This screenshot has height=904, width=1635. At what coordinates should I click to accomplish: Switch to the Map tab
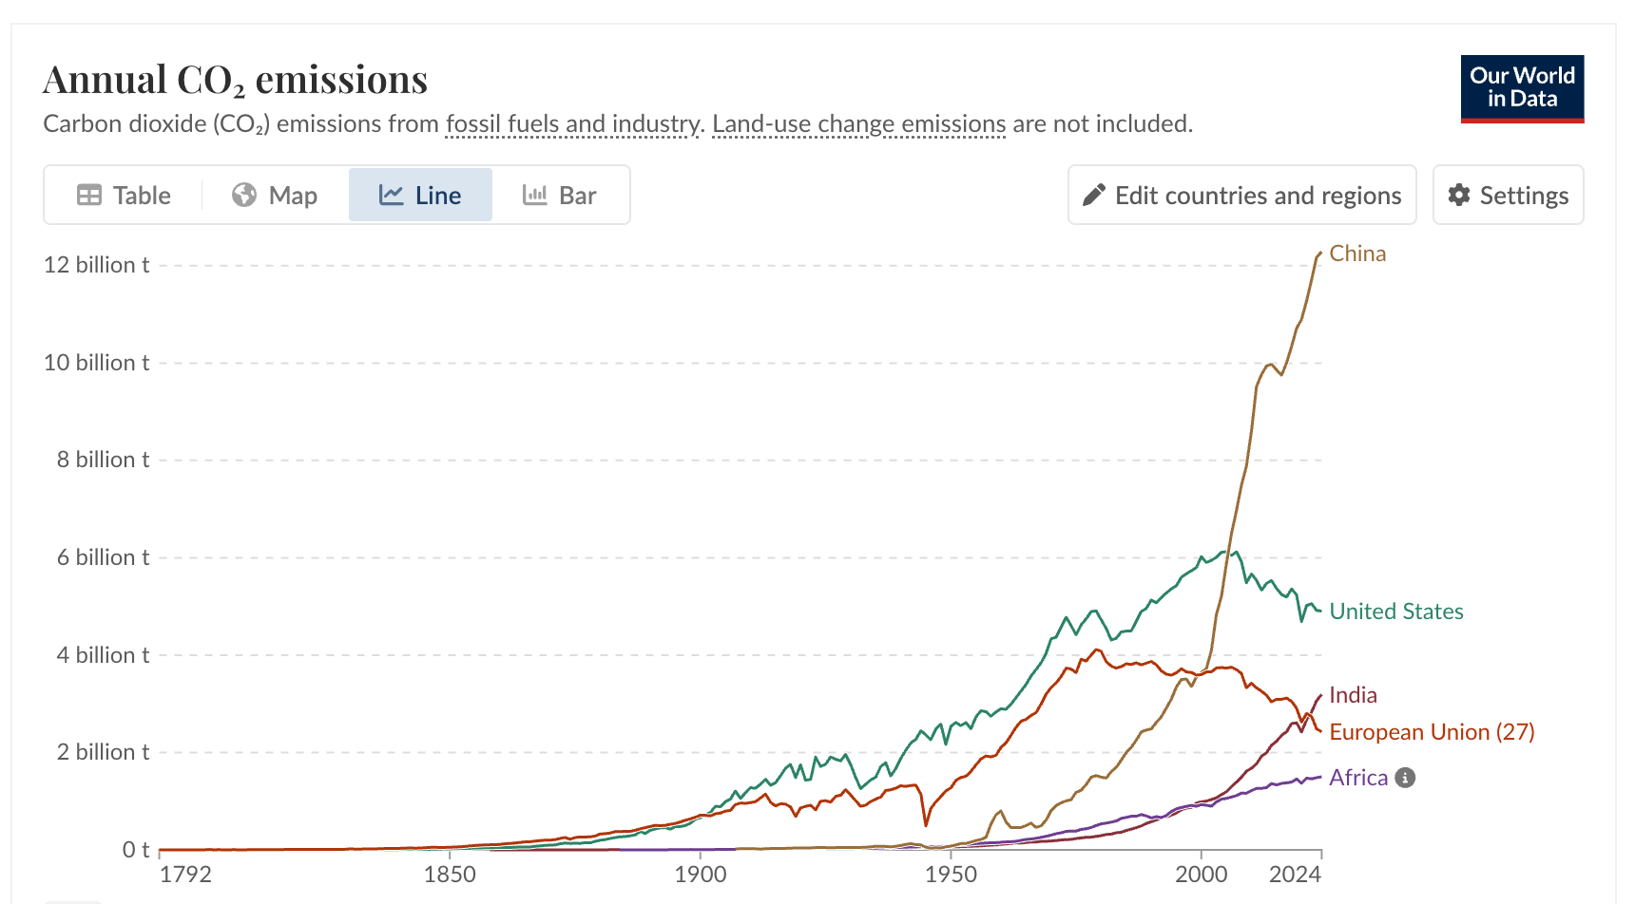[275, 195]
